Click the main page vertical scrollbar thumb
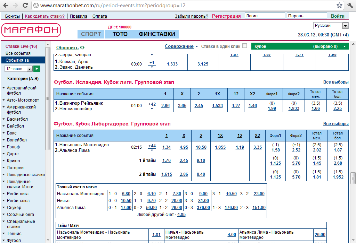 coord(353,178)
